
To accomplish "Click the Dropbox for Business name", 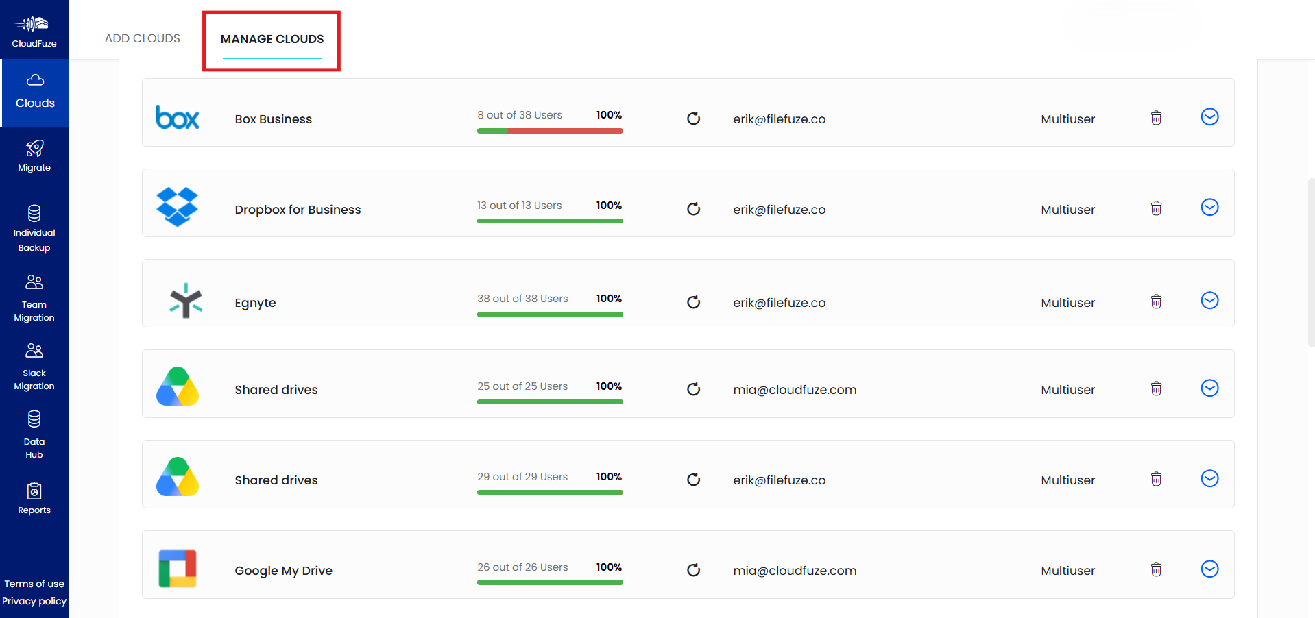I will (298, 210).
